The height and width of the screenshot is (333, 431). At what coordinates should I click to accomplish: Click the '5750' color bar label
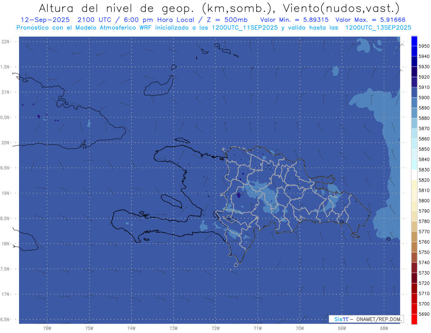pyautogui.click(x=424, y=252)
